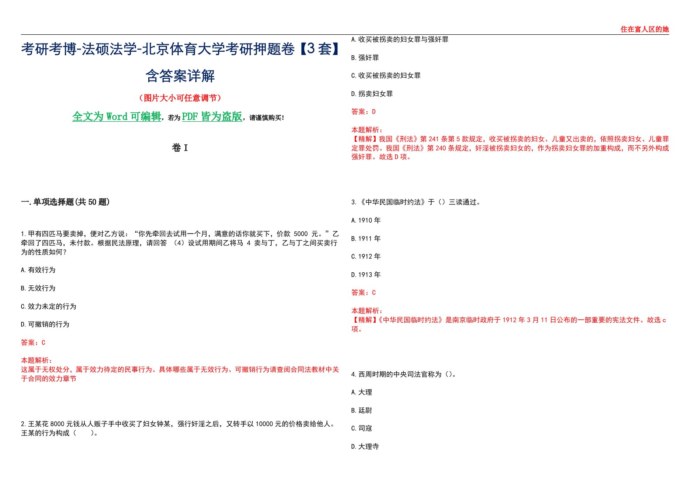The image size is (690, 488).
Task: Select option A.有效行为
Action: pos(38,270)
